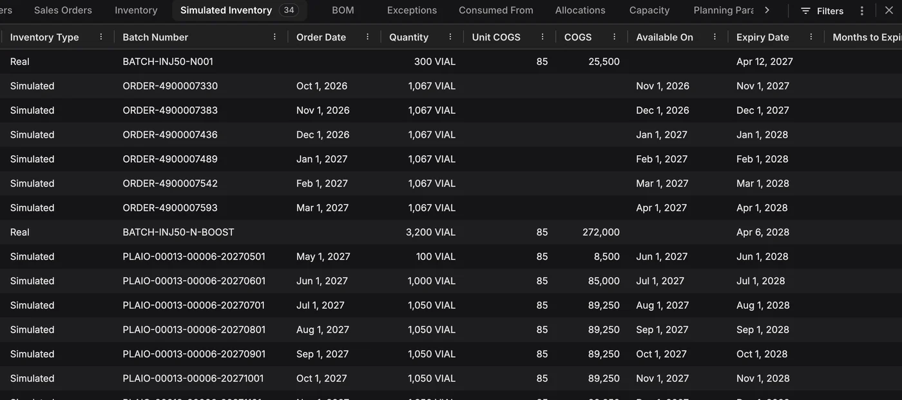Click available-on date Mar 1, 2027
The width and height of the screenshot is (902, 400).
(x=662, y=184)
